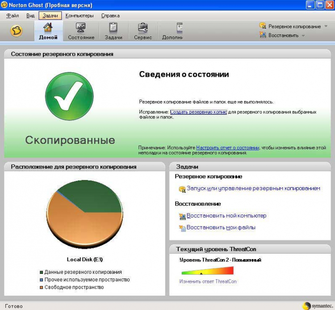Click the Symantec logo in status bar
The height and width of the screenshot is (310, 335).
[x=318, y=306]
